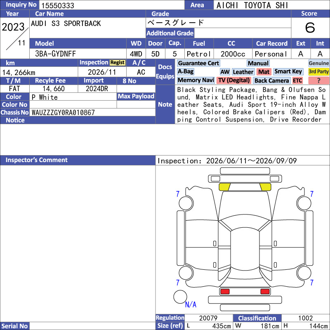Click model code 3BA-GYDNFF
Viewport: 330px width, 330px height.
(55, 54)
